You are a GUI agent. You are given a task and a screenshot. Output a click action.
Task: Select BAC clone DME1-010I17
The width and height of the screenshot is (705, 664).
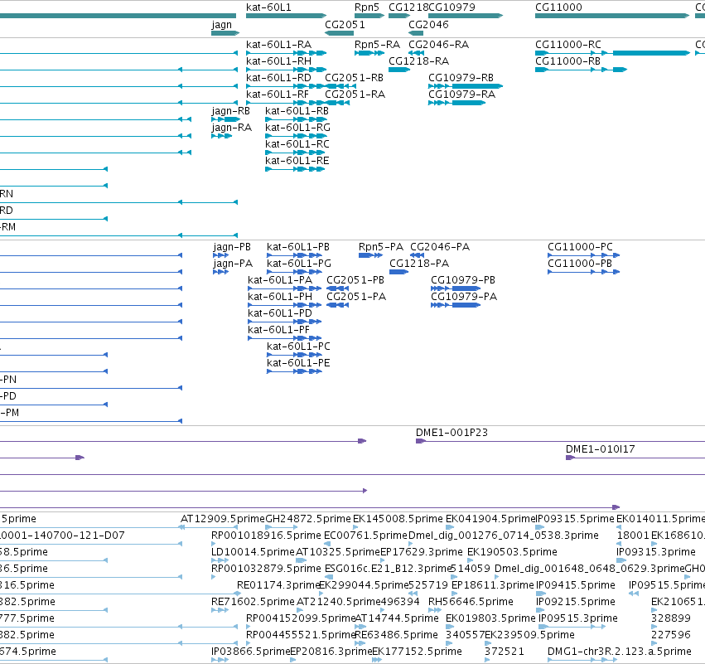601,449
